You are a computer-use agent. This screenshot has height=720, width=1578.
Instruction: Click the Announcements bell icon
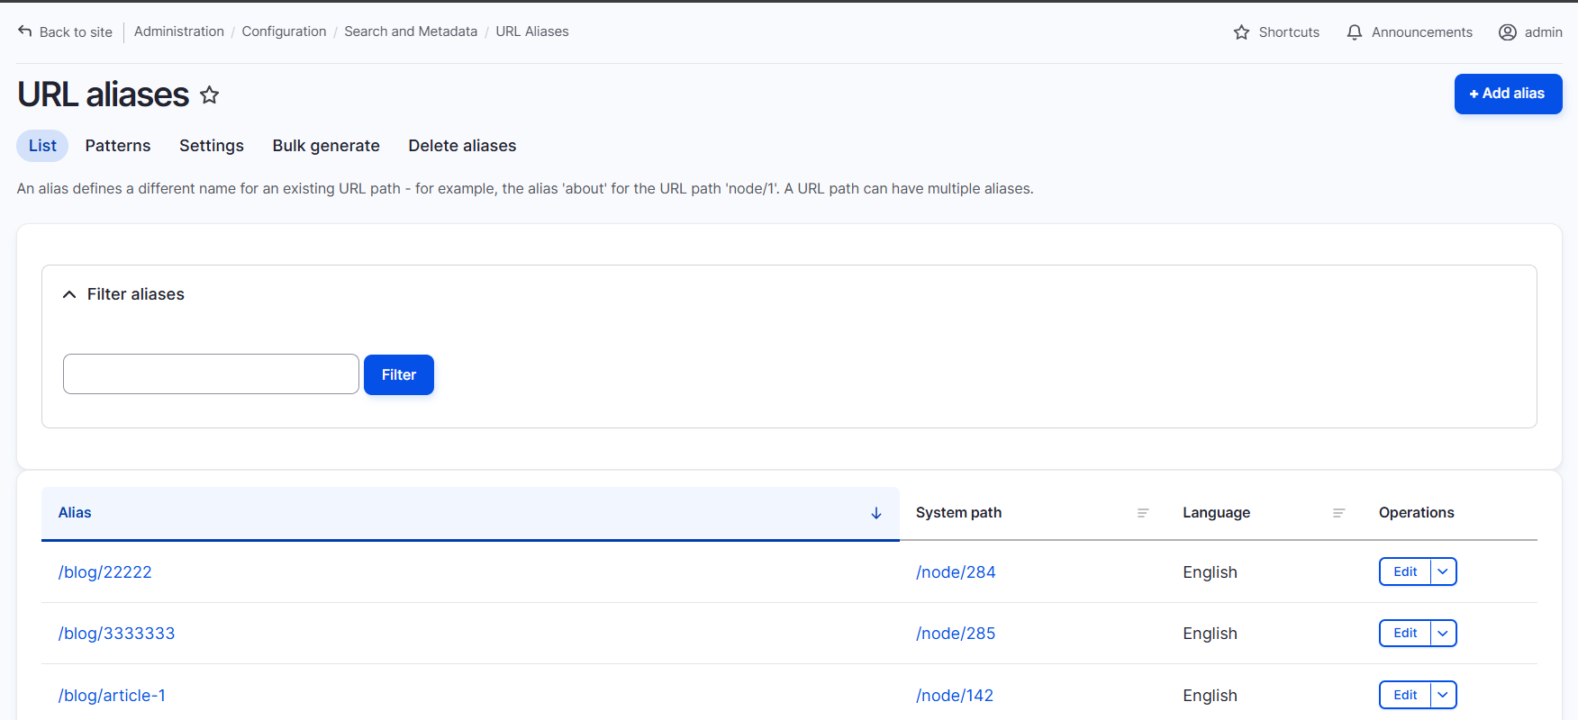1355,32
